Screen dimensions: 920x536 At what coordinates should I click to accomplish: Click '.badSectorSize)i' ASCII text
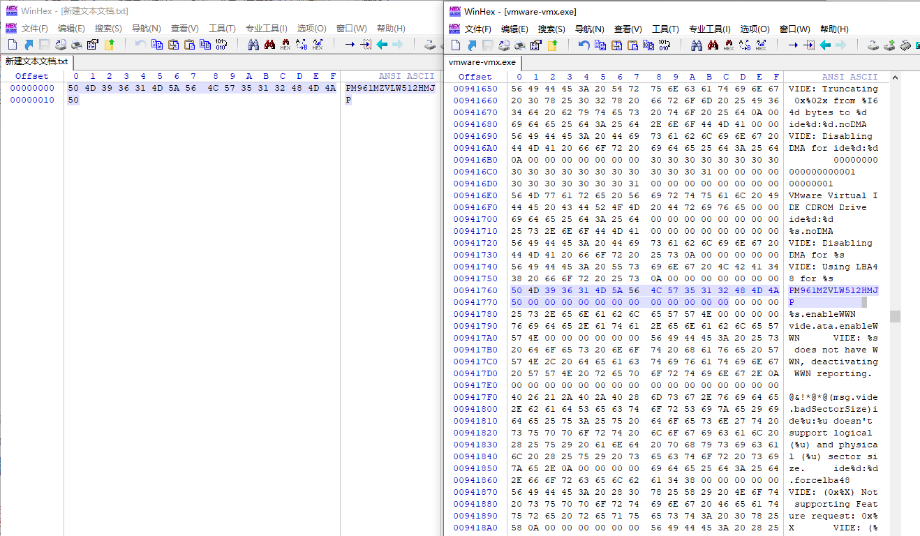(x=833, y=409)
